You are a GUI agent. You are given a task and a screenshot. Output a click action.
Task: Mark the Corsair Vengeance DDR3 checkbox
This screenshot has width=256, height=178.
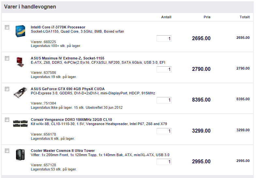point(7,120)
